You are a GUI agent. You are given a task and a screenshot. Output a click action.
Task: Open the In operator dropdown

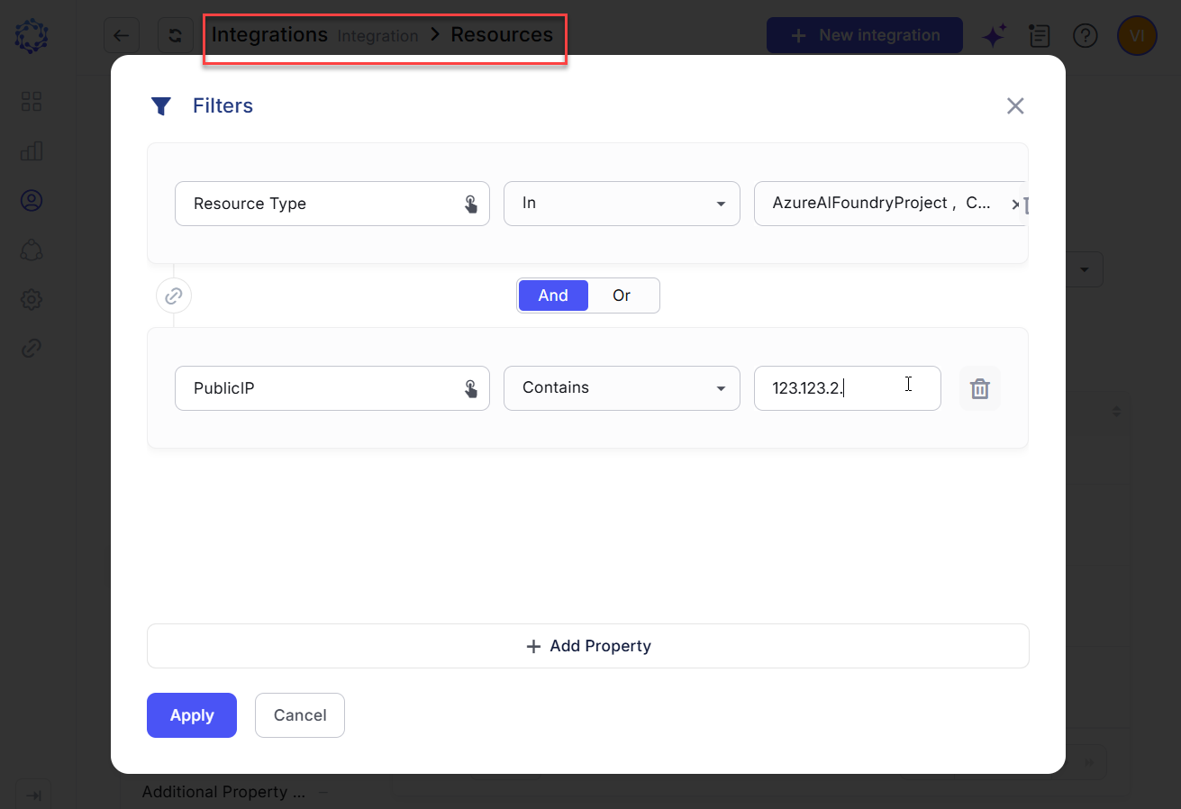pyautogui.click(x=622, y=204)
